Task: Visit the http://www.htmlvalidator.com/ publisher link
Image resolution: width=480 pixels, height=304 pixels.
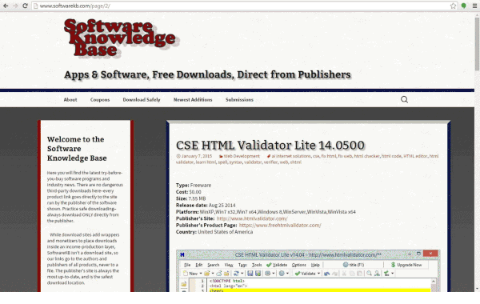Action: [252, 218]
